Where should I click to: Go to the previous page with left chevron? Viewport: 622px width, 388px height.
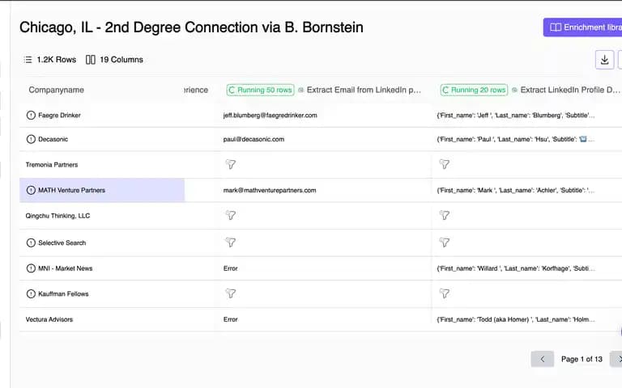coord(543,359)
